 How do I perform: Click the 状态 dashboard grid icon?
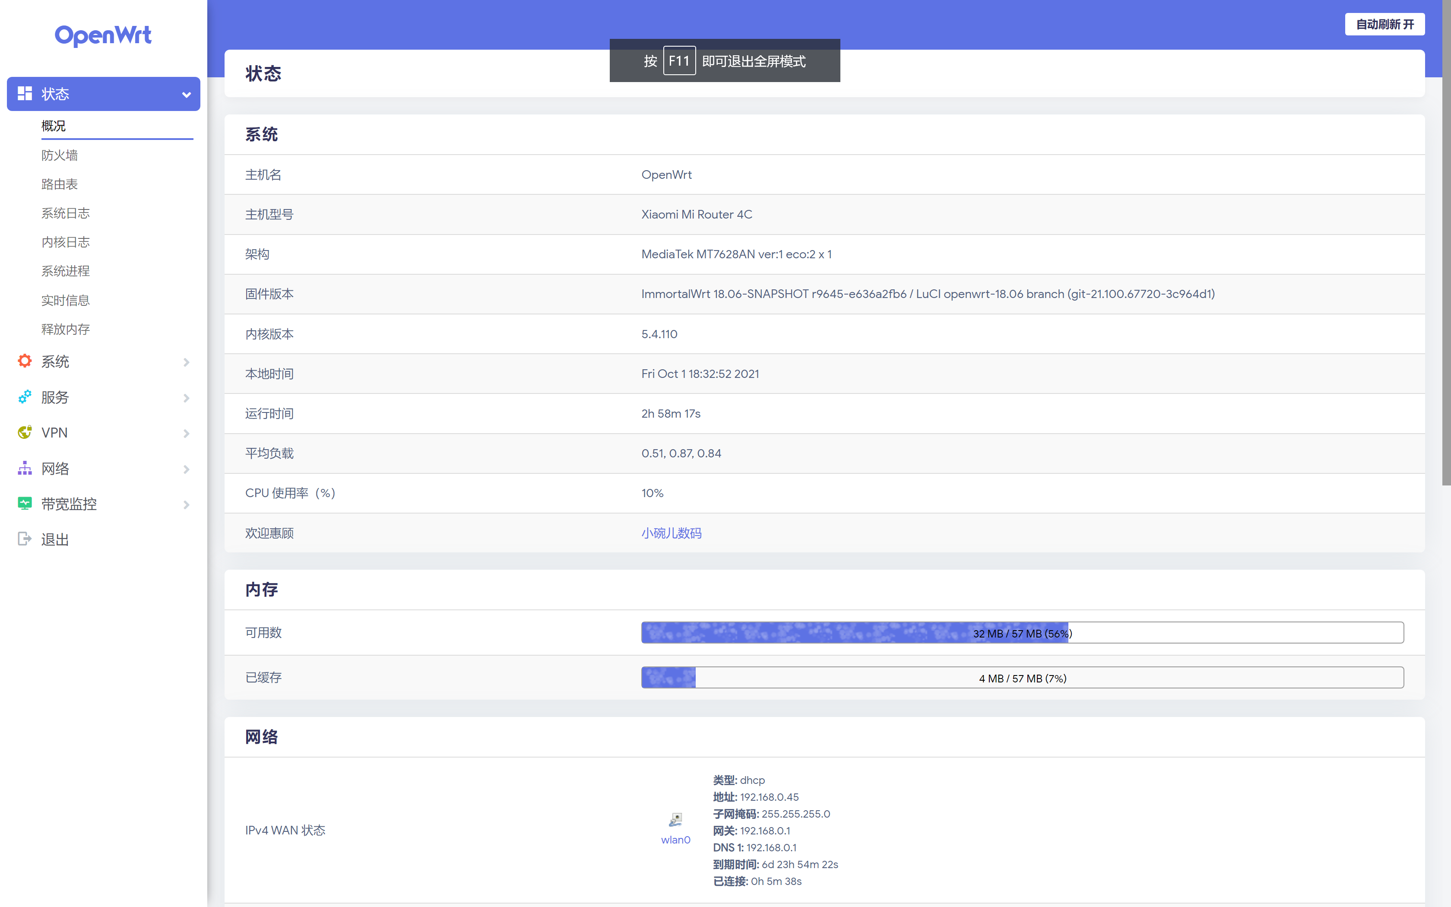[x=25, y=94]
